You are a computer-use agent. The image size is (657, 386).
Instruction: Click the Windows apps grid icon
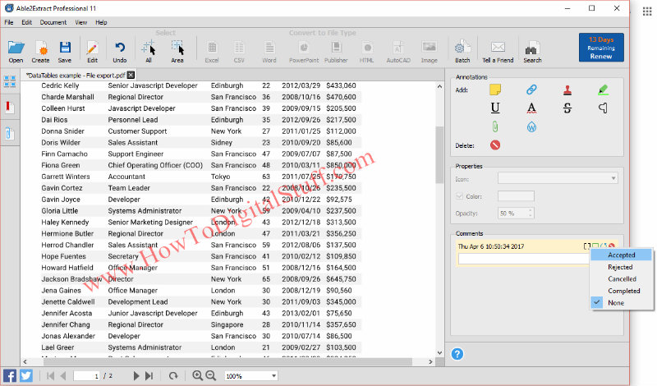pyautogui.click(x=647, y=11)
